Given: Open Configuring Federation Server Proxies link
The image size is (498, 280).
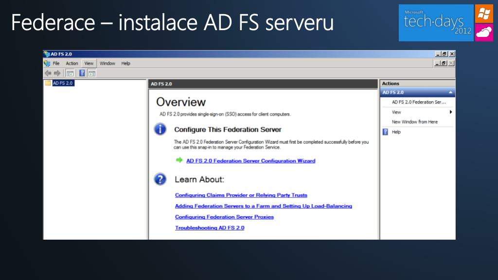Looking at the screenshot, I should pyautogui.click(x=224, y=217).
